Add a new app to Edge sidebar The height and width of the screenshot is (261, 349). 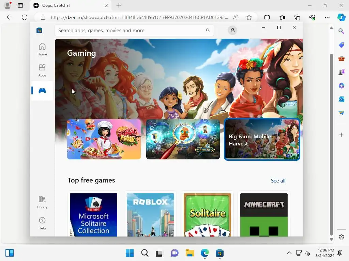341,135
